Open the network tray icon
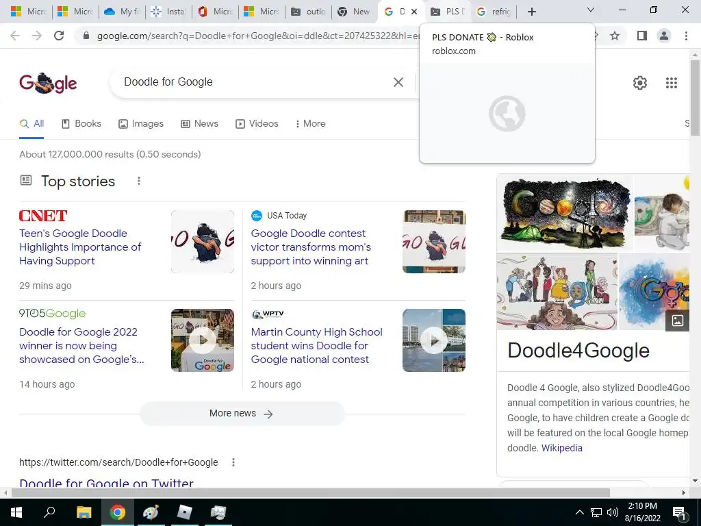The height and width of the screenshot is (526, 701). [596, 512]
